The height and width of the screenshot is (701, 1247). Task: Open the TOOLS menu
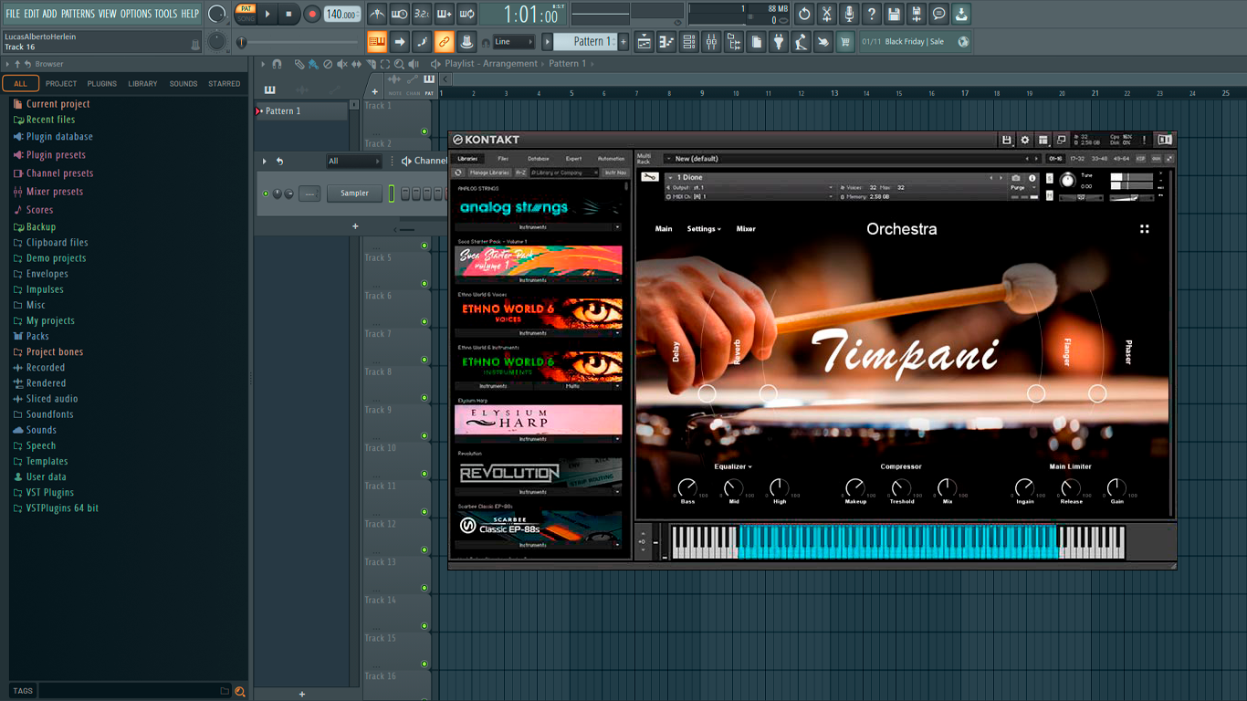click(166, 14)
